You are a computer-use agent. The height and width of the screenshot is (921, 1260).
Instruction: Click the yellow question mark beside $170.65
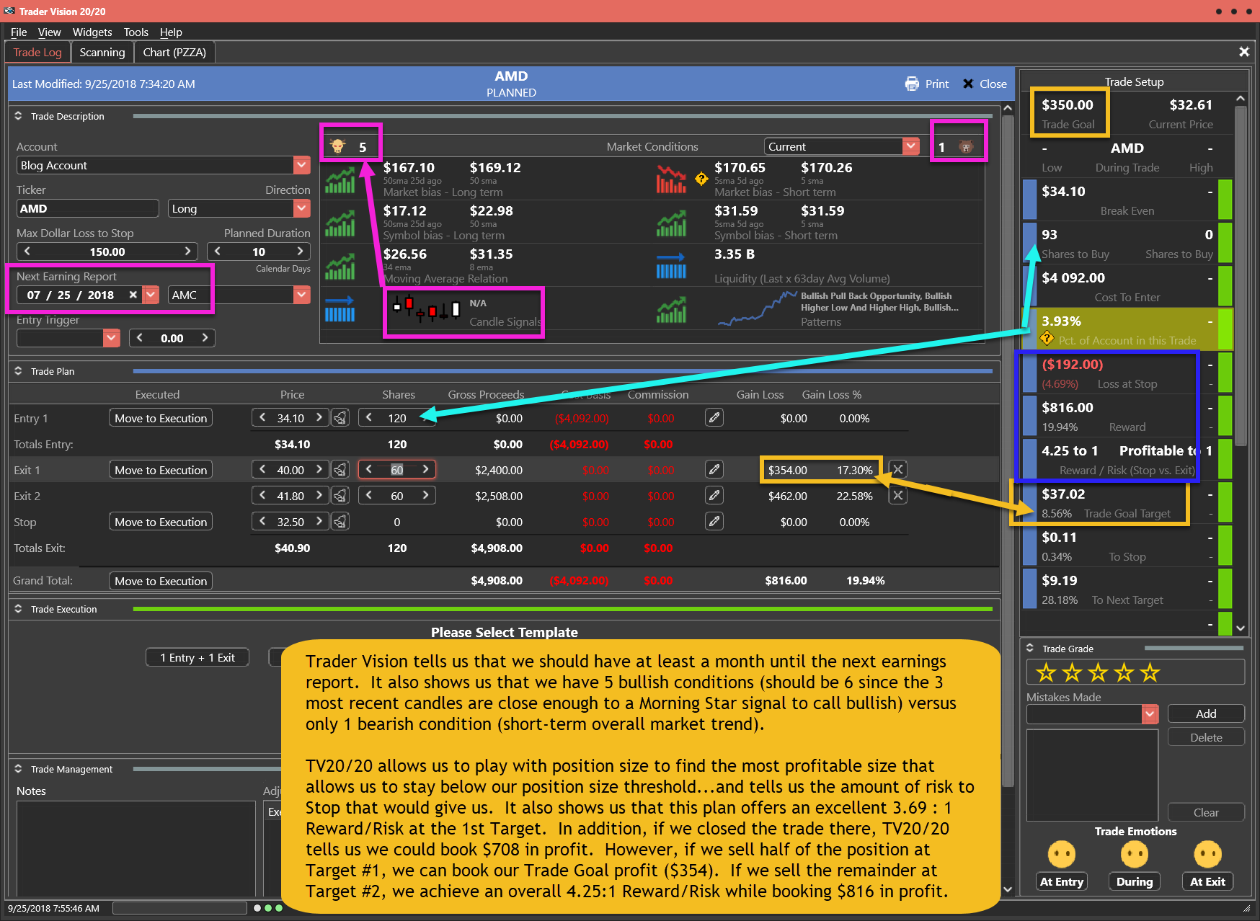pyautogui.click(x=701, y=179)
